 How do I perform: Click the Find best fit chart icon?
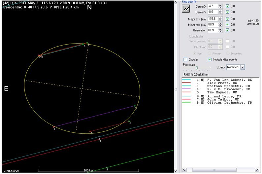pyautogui.click(x=186, y=9)
